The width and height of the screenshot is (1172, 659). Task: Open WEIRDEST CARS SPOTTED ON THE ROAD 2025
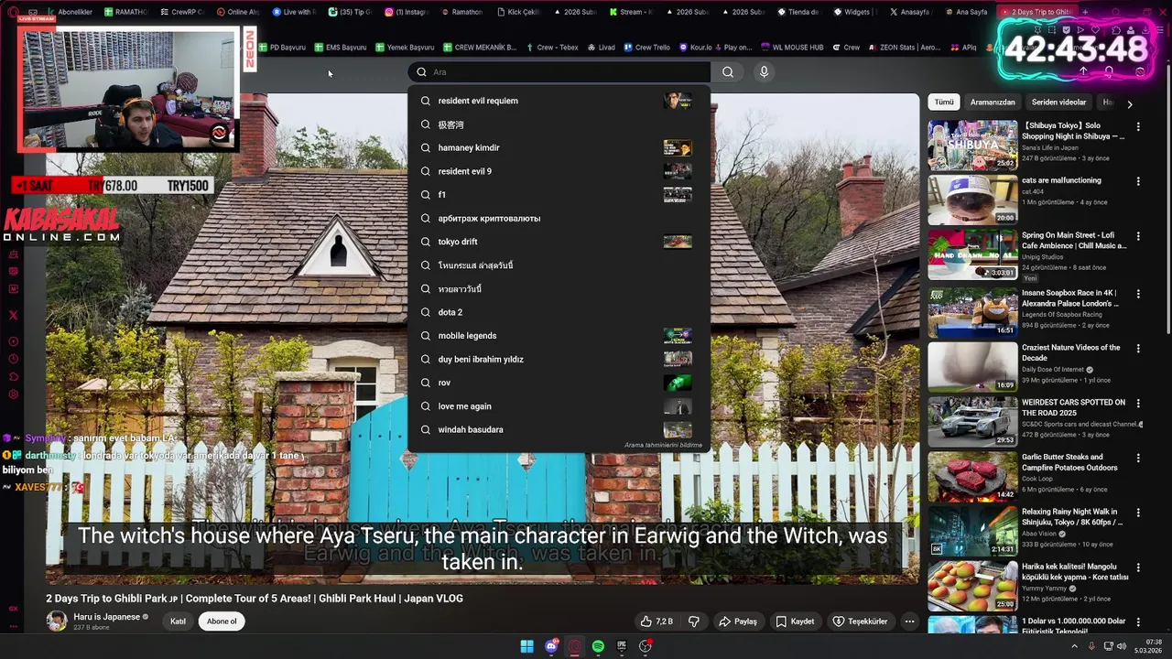click(972, 422)
